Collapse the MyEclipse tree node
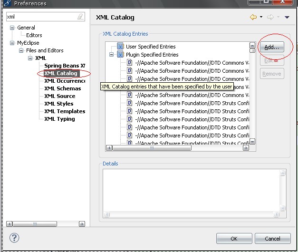Screen dimensions: 298x252 click(x=12, y=43)
